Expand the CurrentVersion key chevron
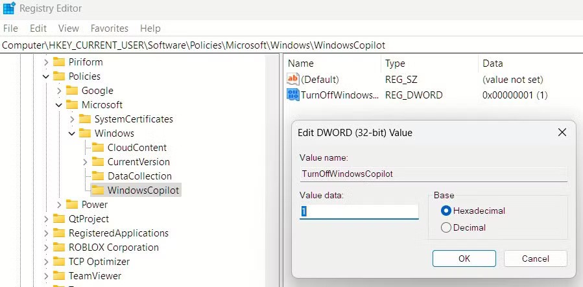This screenshot has height=287, width=583. coord(85,162)
